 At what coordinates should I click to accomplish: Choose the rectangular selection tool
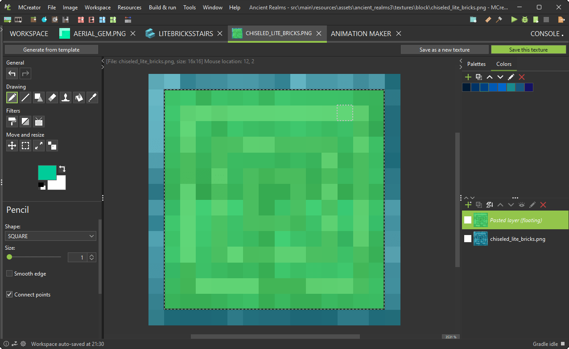point(25,146)
